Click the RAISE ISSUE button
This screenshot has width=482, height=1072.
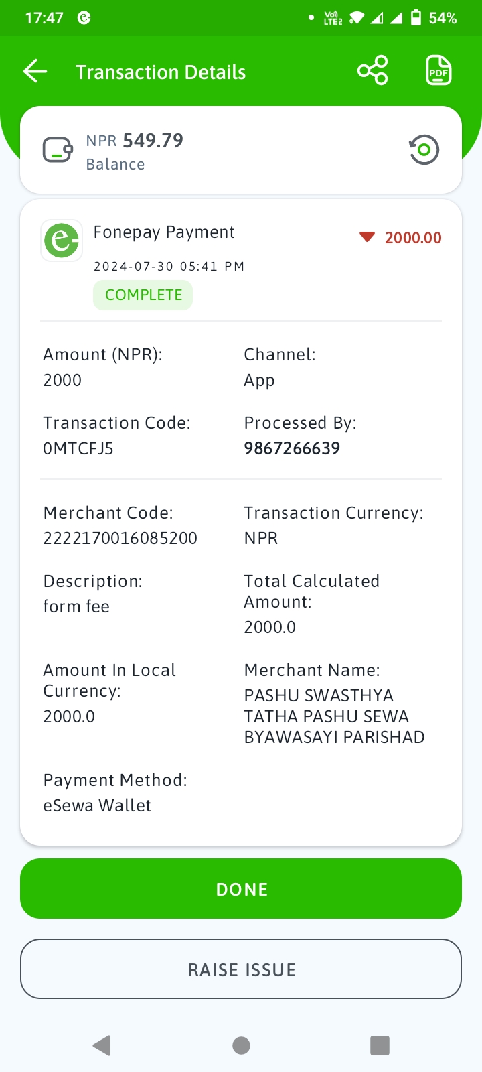pos(241,969)
